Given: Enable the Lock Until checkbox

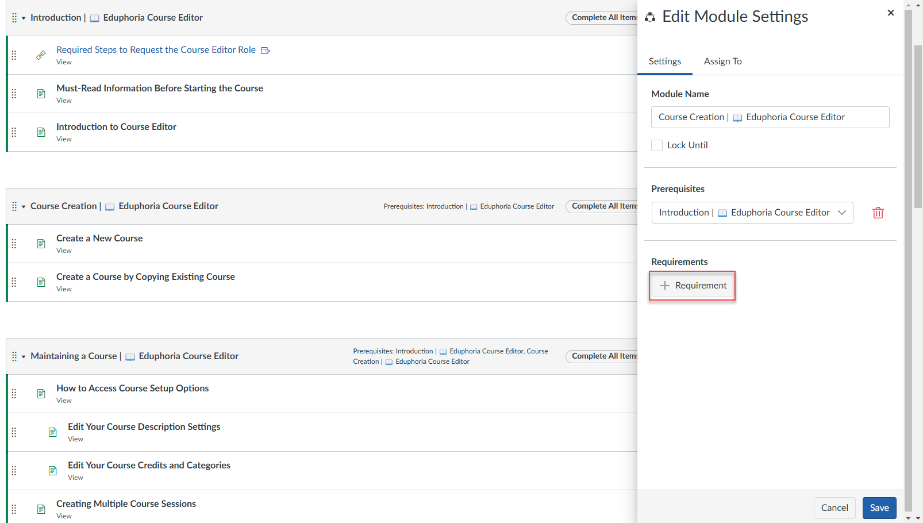Looking at the screenshot, I should click(x=657, y=145).
